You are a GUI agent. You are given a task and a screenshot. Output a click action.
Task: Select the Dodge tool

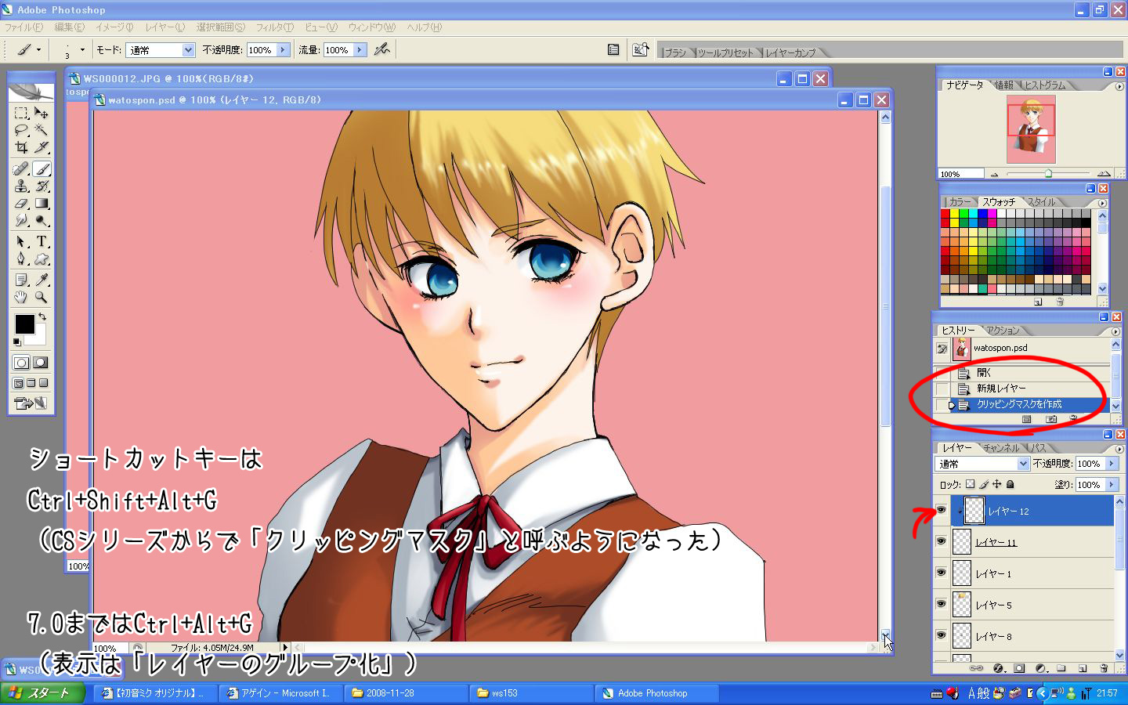pyautogui.click(x=42, y=220)
